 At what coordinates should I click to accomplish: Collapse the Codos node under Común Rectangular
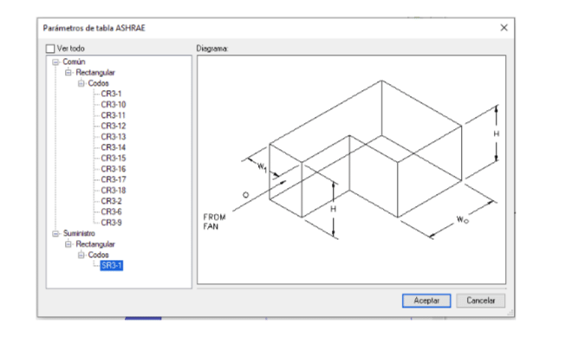click(81, 83)
